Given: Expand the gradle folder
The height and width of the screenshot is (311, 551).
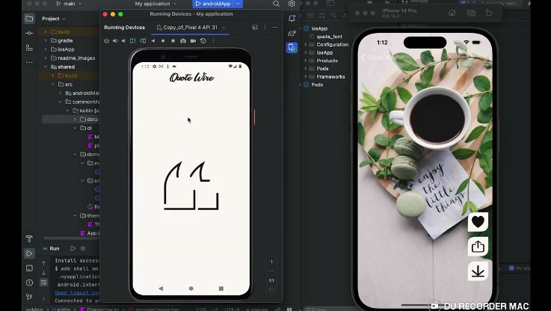Looking at the screenshot, I should pyautogui.click(x=46, y=41).
